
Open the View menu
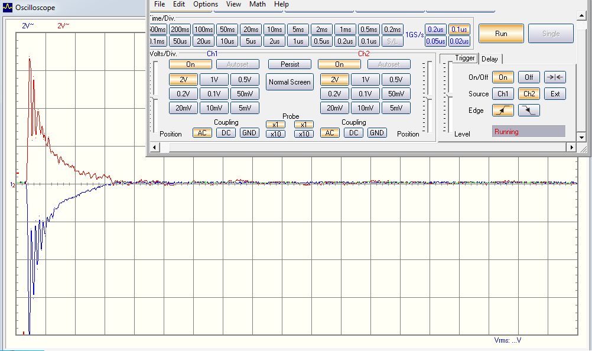click(x=233, y=4)
